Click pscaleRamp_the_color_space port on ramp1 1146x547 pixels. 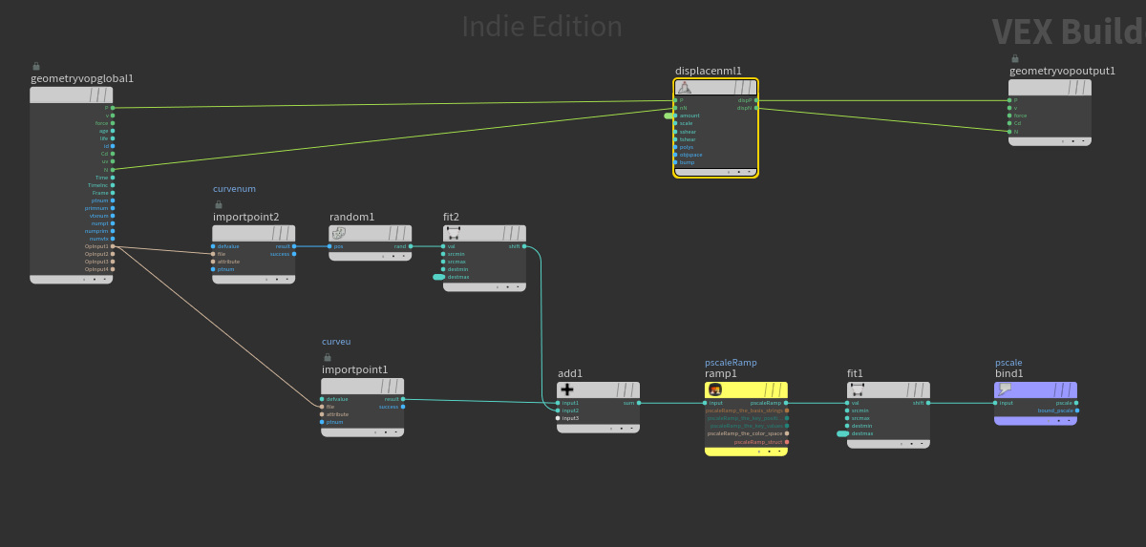786,433
